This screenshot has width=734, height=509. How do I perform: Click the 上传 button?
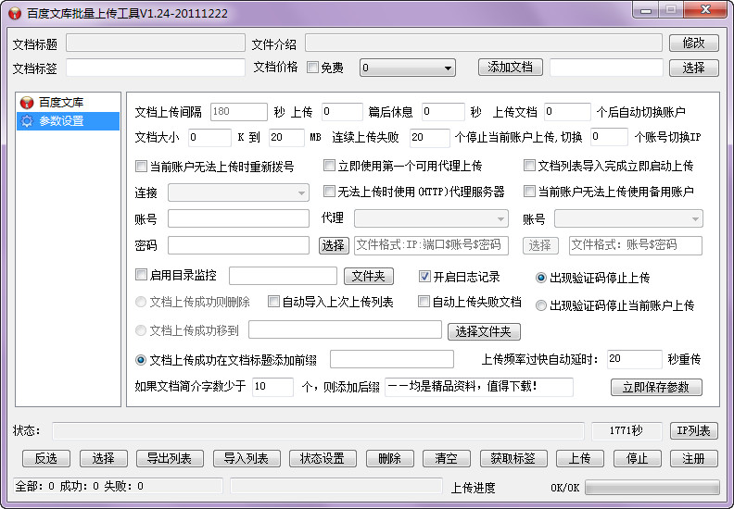579,458
